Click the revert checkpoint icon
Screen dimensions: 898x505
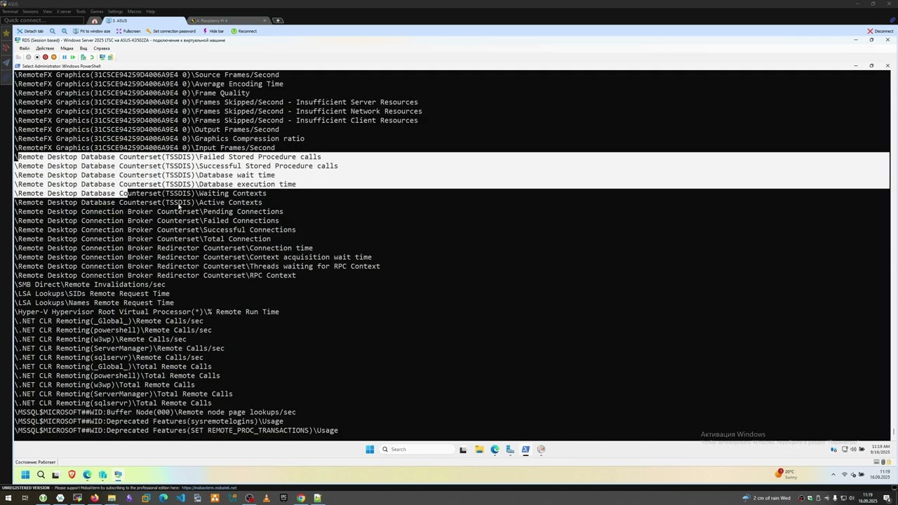coord(91,57)
